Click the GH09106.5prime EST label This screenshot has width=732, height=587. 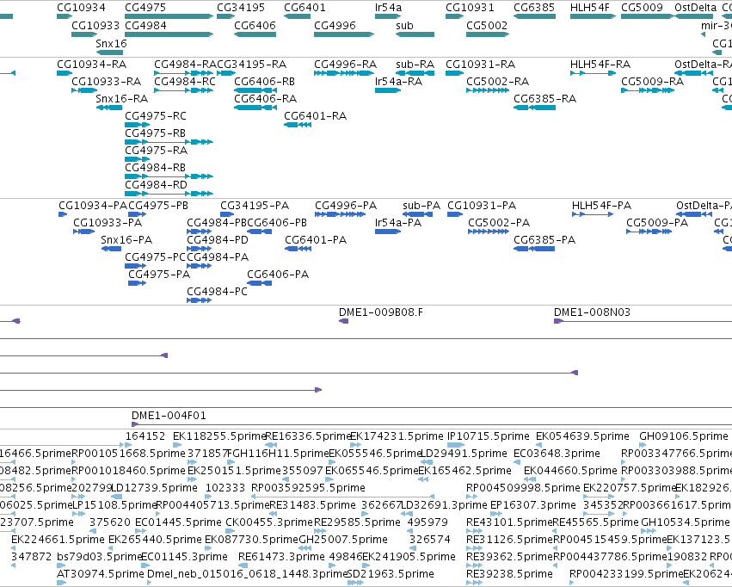684,436
